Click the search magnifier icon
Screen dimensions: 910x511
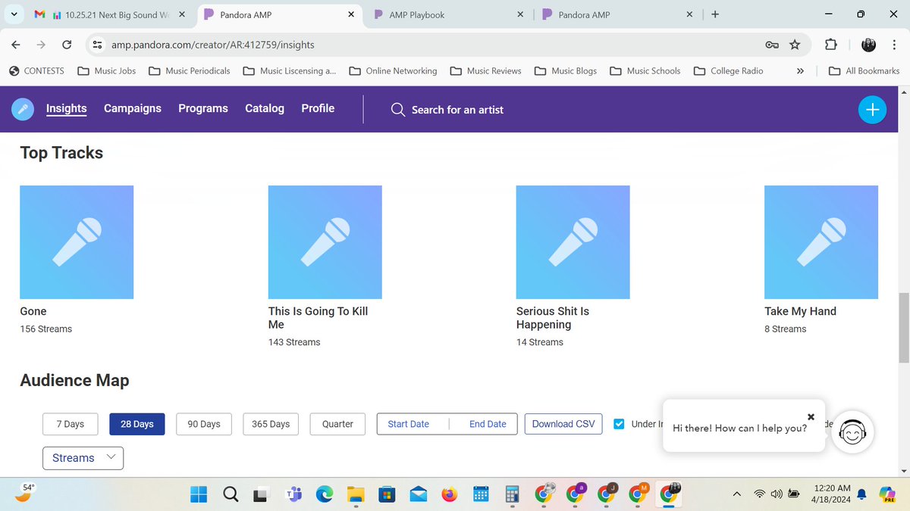coord(397,109)
